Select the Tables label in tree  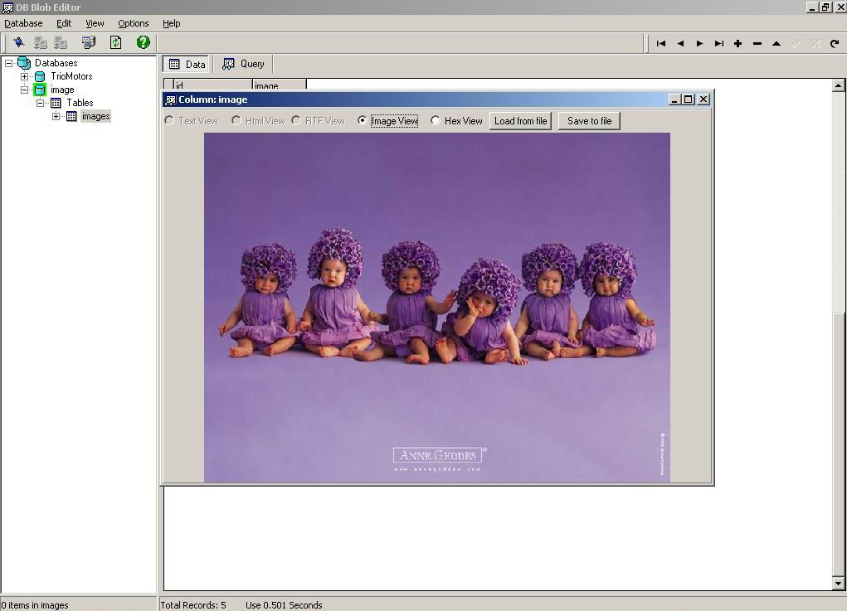click(80, 103)
